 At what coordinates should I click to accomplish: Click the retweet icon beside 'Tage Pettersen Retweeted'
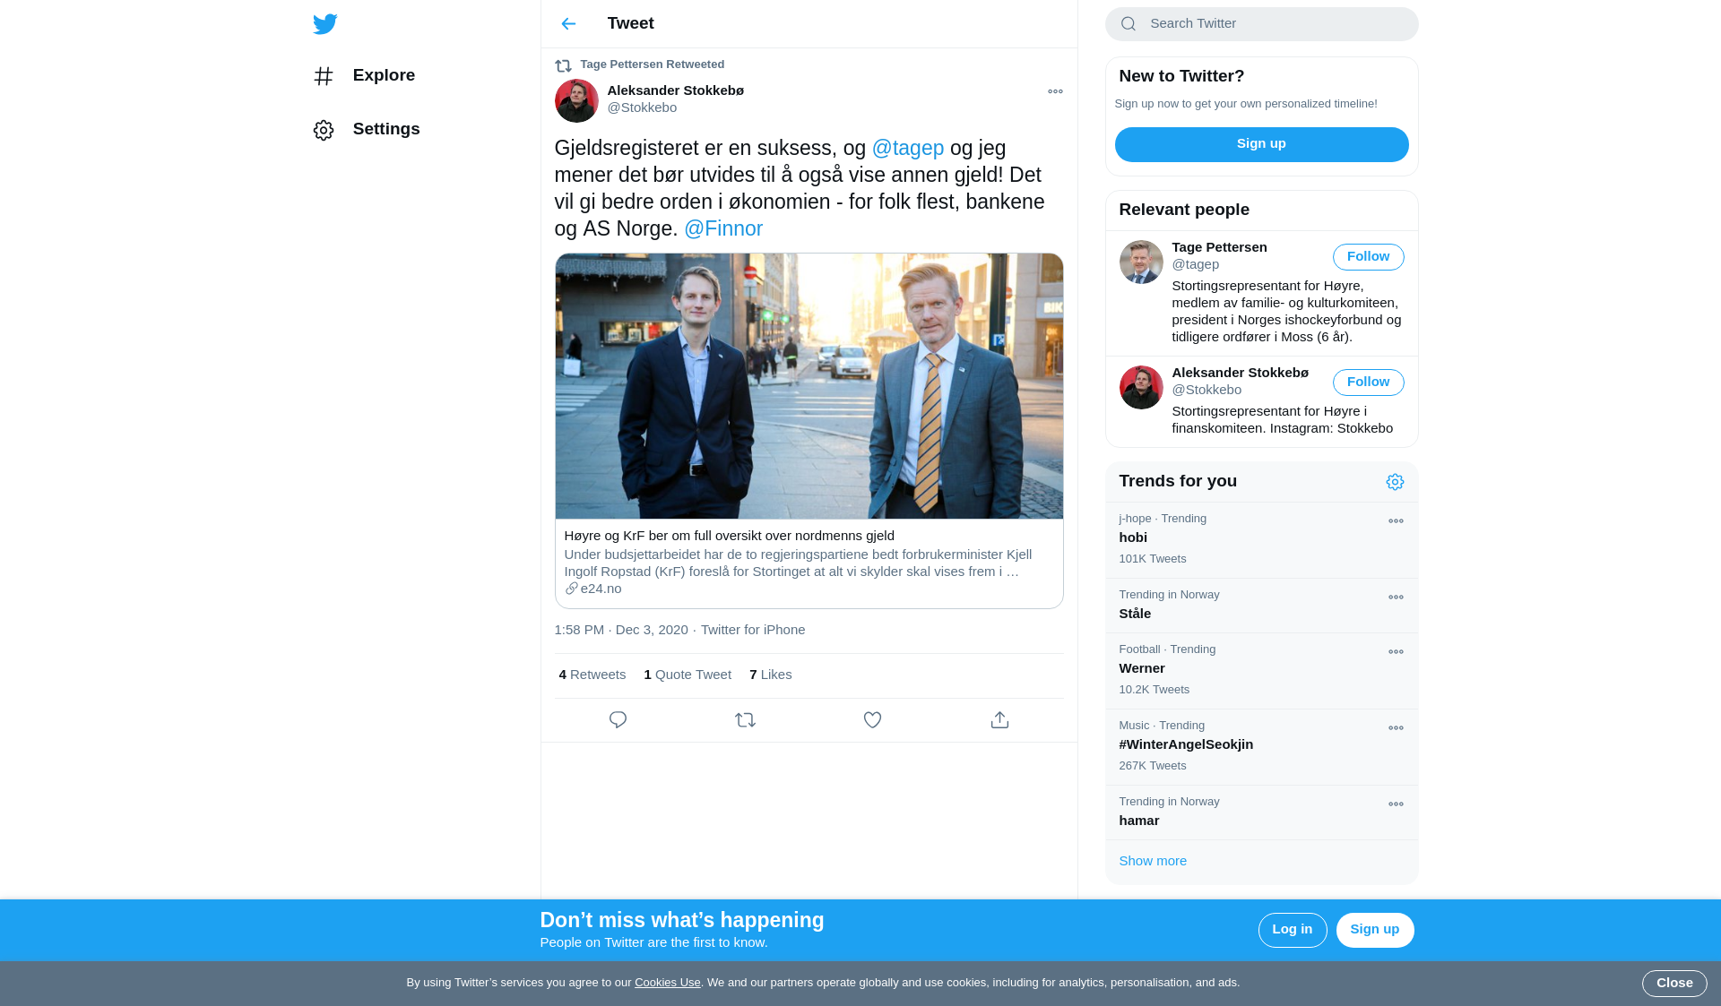click(563, 65)
